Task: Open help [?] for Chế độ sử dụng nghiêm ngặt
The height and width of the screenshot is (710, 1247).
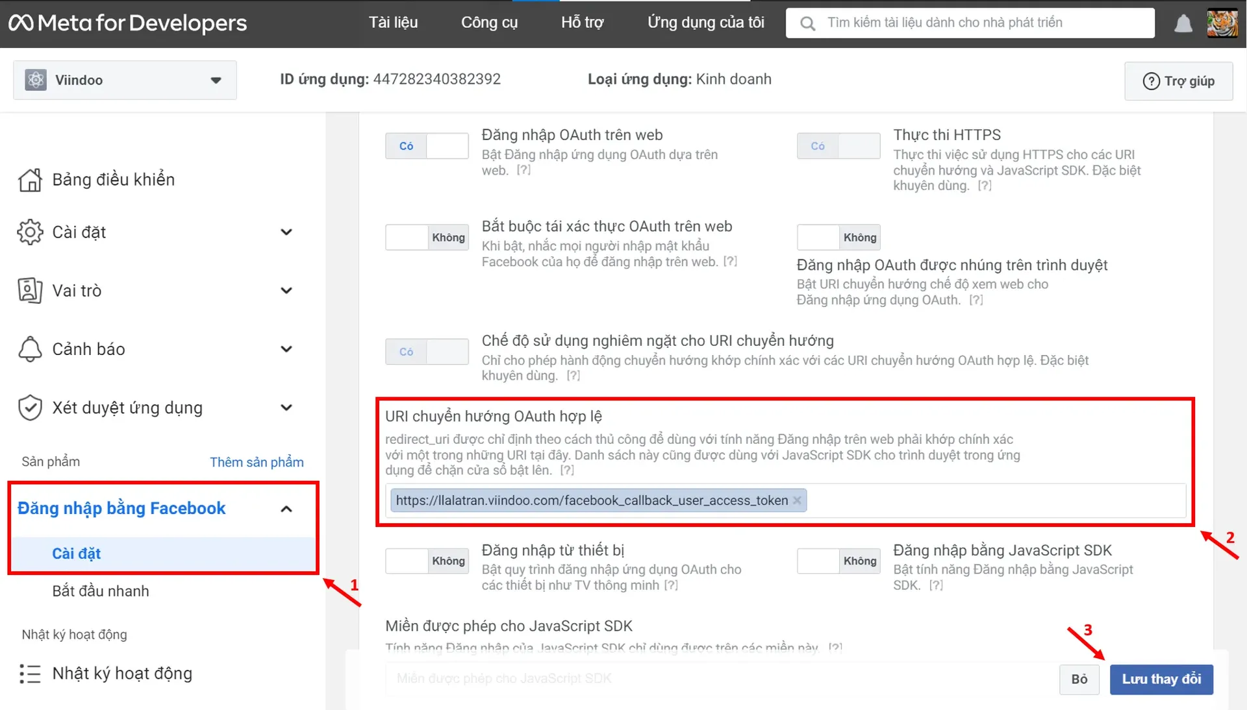Action: click(x=573, y=376)
